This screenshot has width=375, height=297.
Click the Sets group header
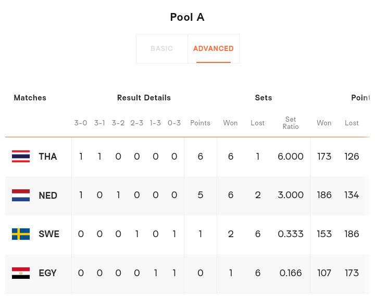tap(264, 98)
